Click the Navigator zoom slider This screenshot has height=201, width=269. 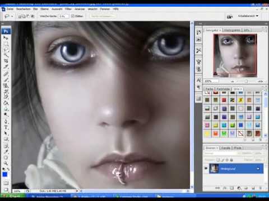247,82
